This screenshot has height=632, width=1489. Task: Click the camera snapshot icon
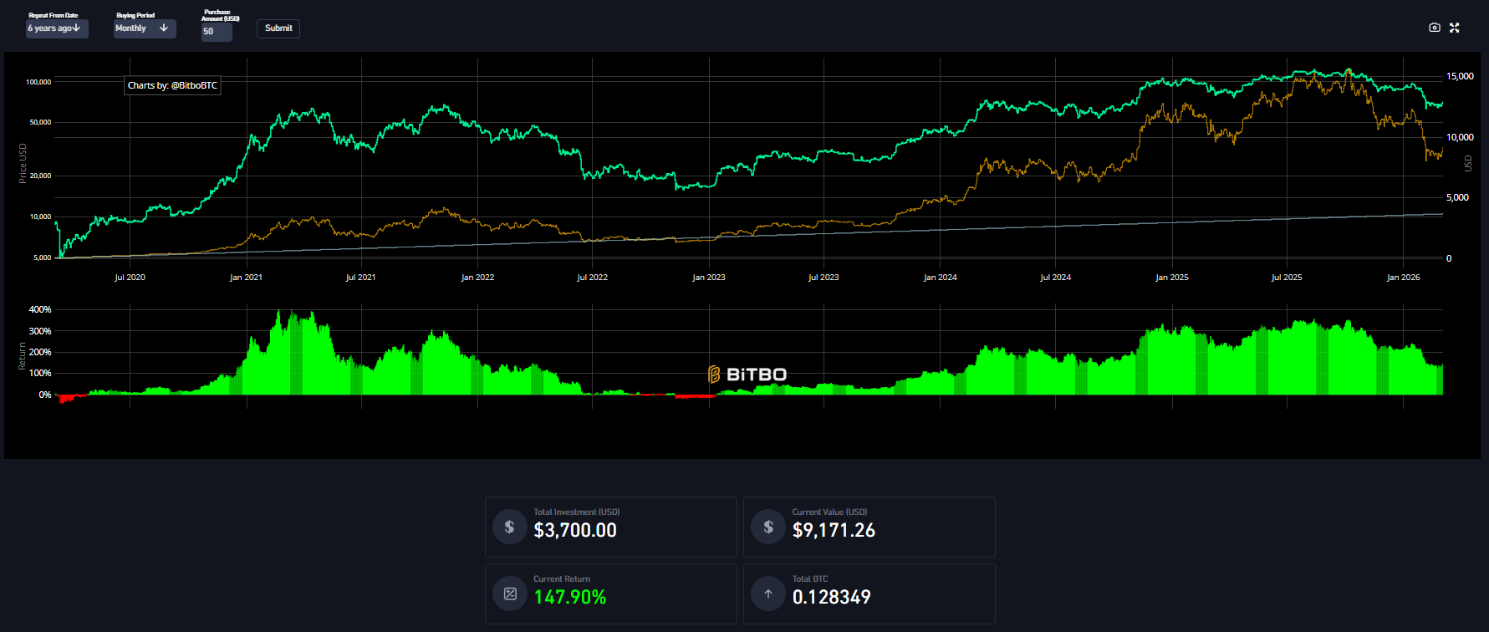[1435, 28]
